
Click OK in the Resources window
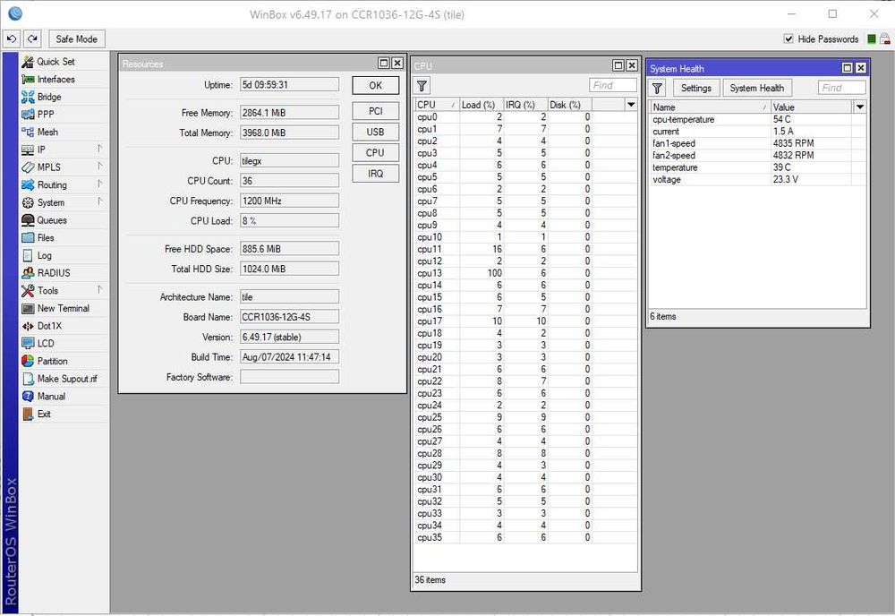375,86
